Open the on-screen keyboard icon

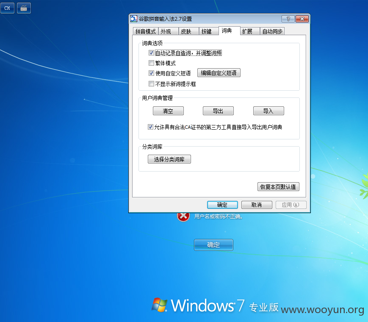[x=24, y=8]
